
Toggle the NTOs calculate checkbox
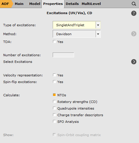tap(54, 95)
